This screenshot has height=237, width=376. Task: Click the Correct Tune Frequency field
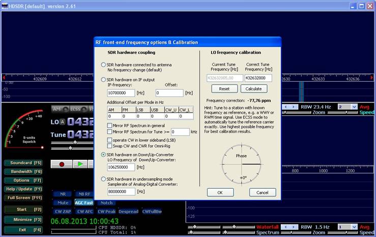(x=258, y=78)
